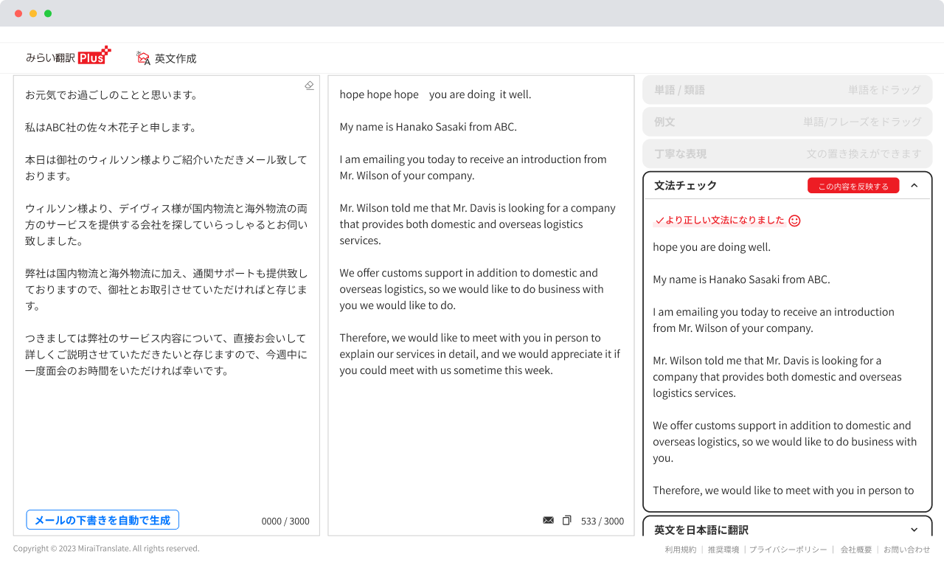Viewport: 944px width, 565px height.
Task: Open the 例文 panel
Action: coord(788,122)
